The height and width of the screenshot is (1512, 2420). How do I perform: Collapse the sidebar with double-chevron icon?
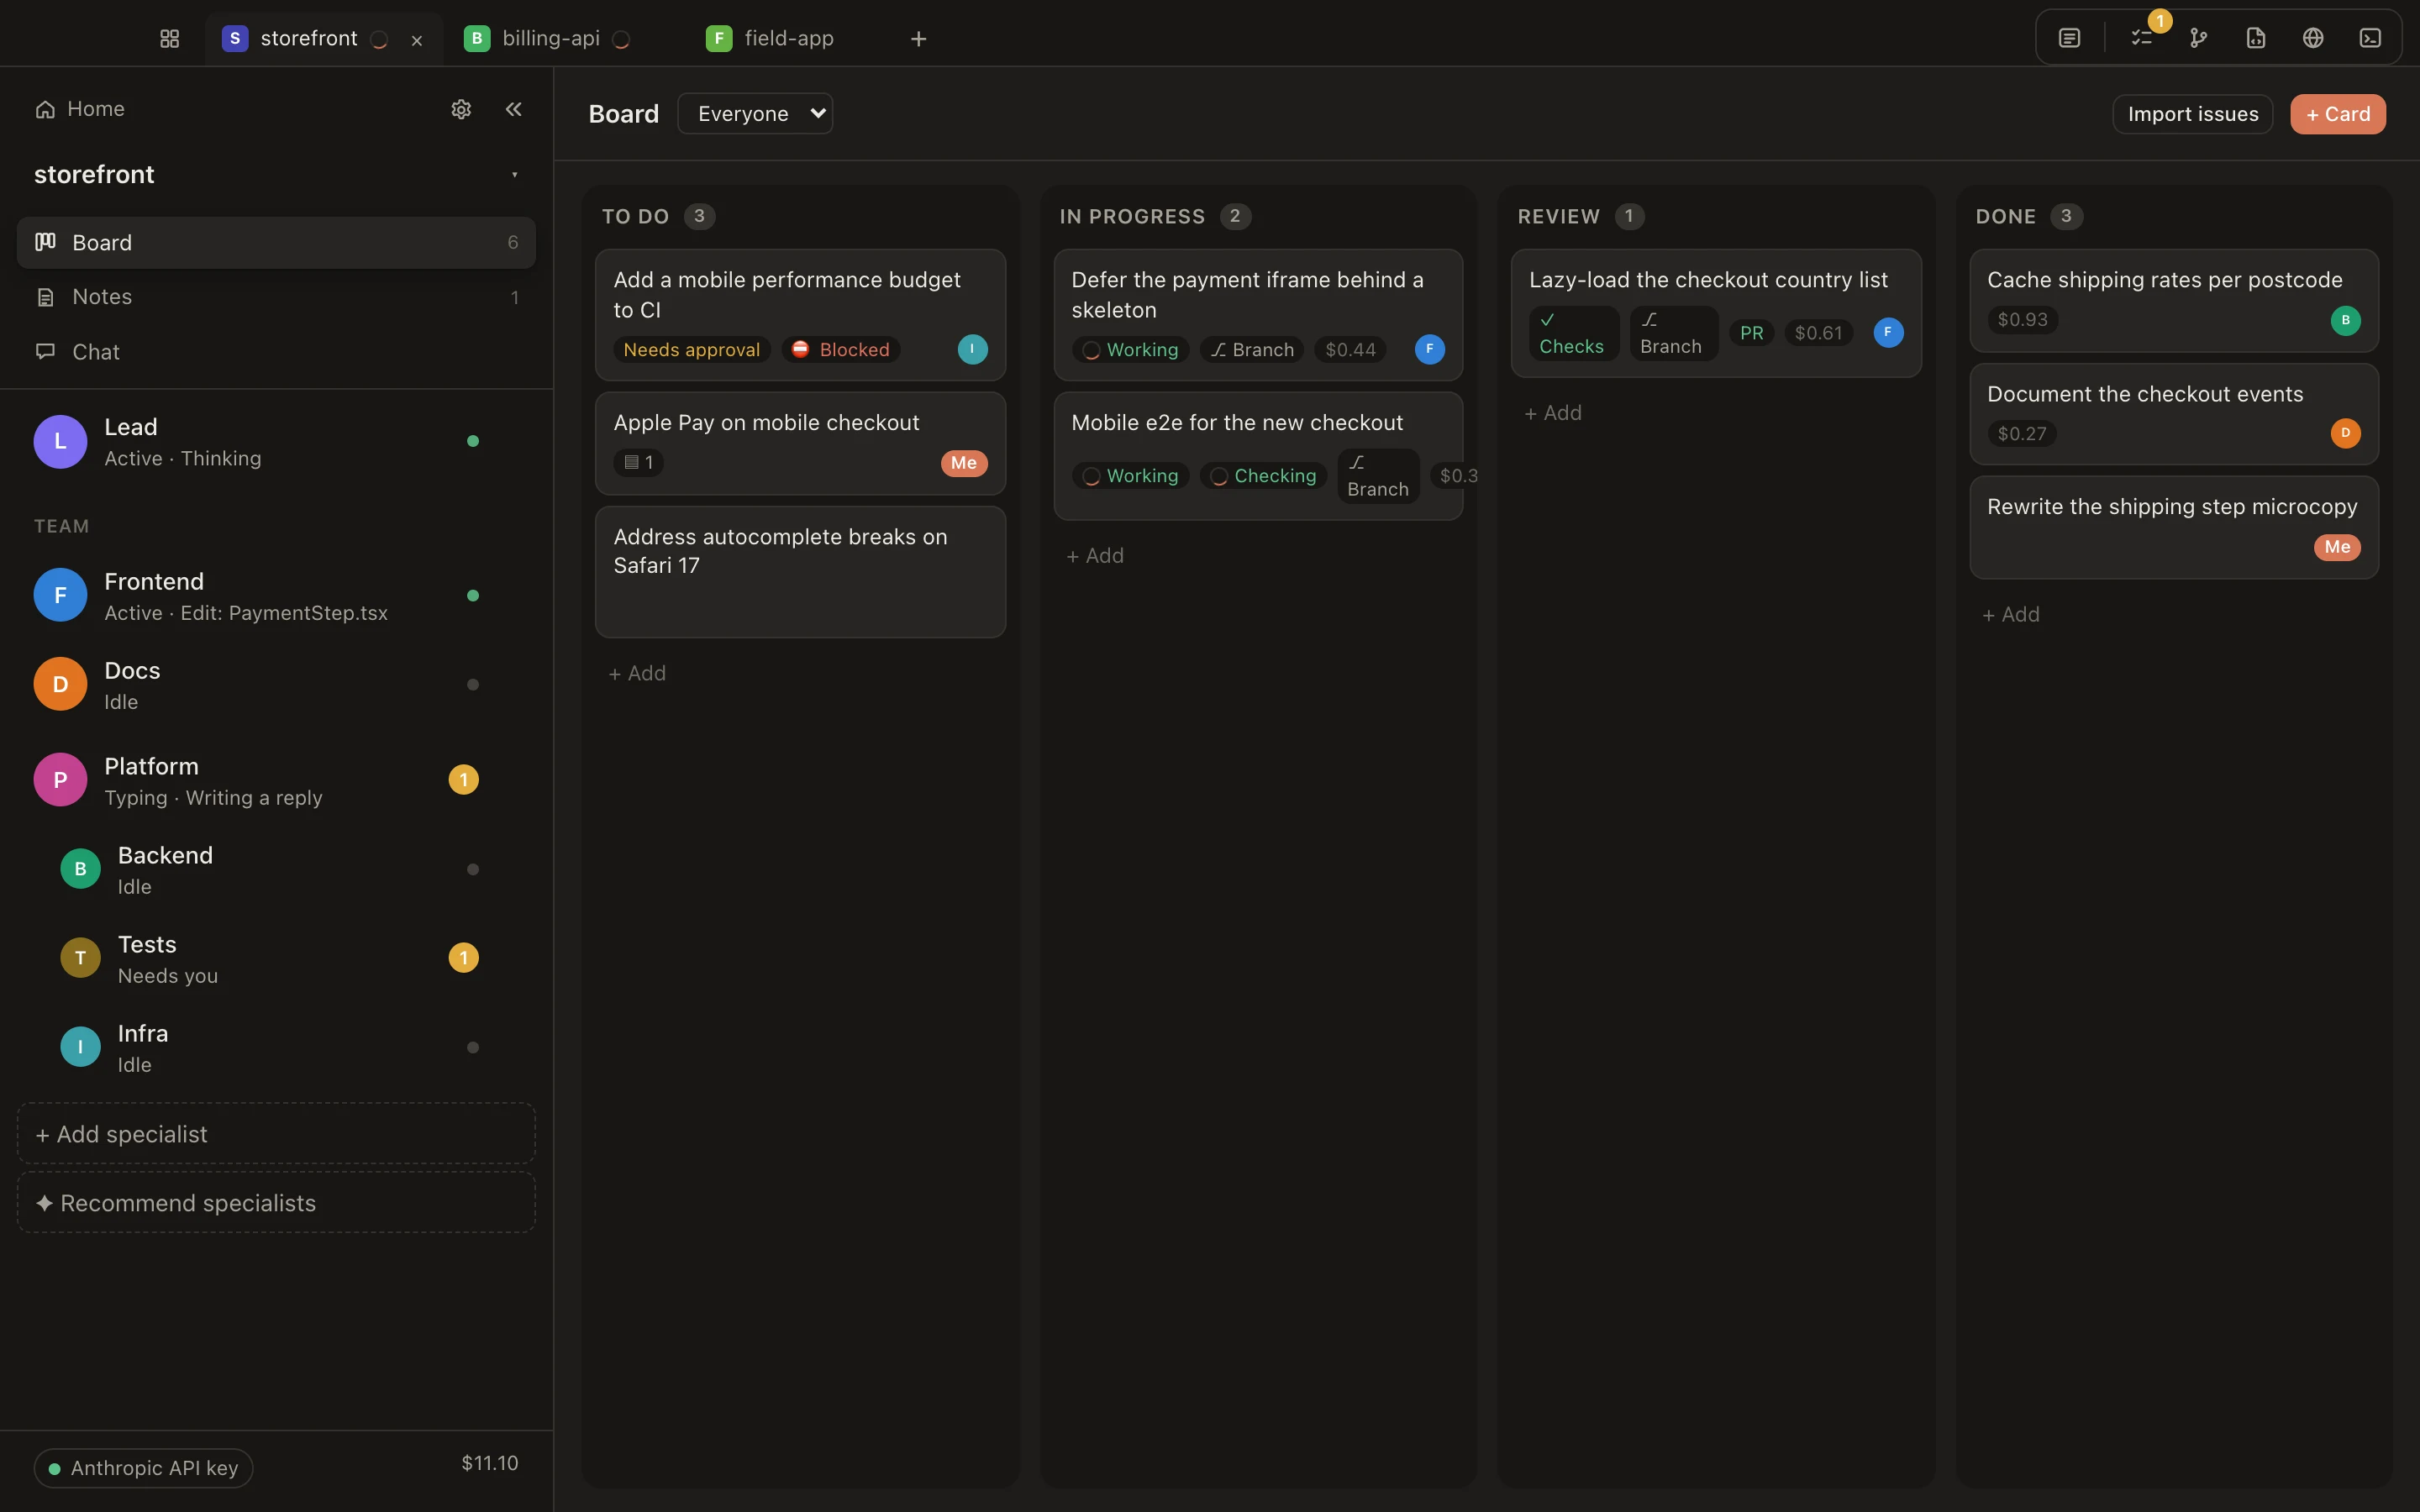point(514,109)
